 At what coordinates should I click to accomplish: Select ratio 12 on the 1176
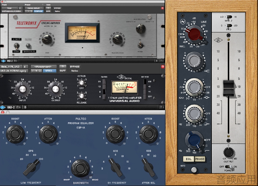(104, 87)
